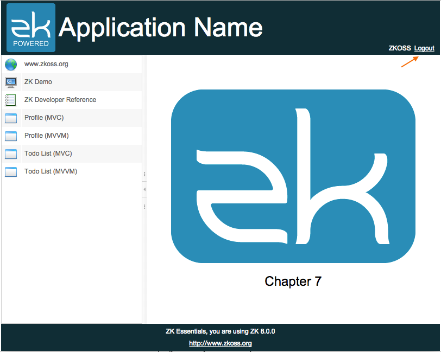
Task: Click the window icon beside Profile (MVVM)
Action: tap(11, 136)
